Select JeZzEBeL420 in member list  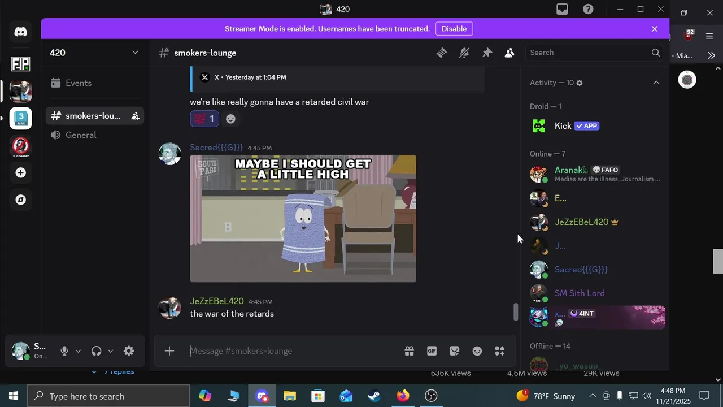pyautogui.click(x=595, y=222)
